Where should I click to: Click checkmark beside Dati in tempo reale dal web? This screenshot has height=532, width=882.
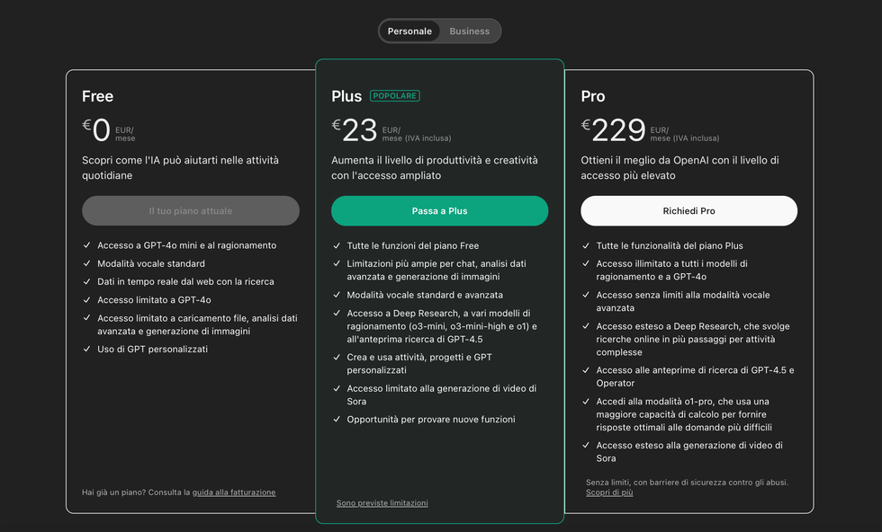click(86, 281)
